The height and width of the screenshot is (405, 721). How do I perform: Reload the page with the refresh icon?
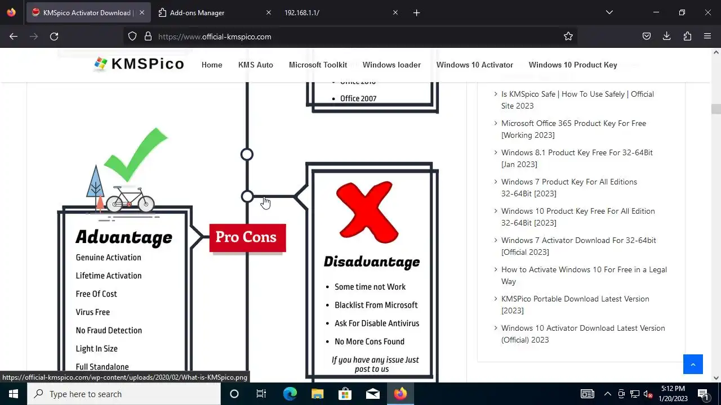54,37
